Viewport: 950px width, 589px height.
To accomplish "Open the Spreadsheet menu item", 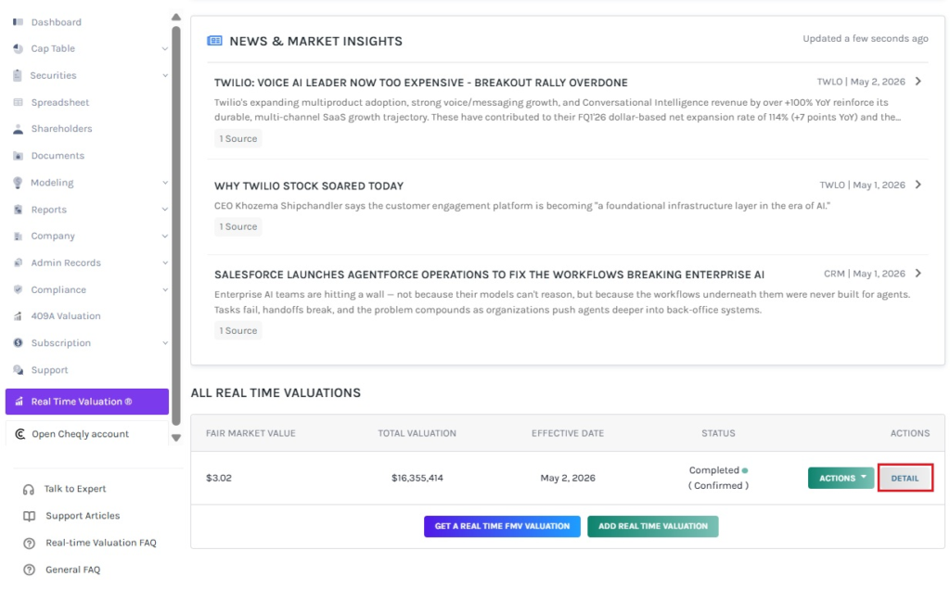I will pos(60,102).
